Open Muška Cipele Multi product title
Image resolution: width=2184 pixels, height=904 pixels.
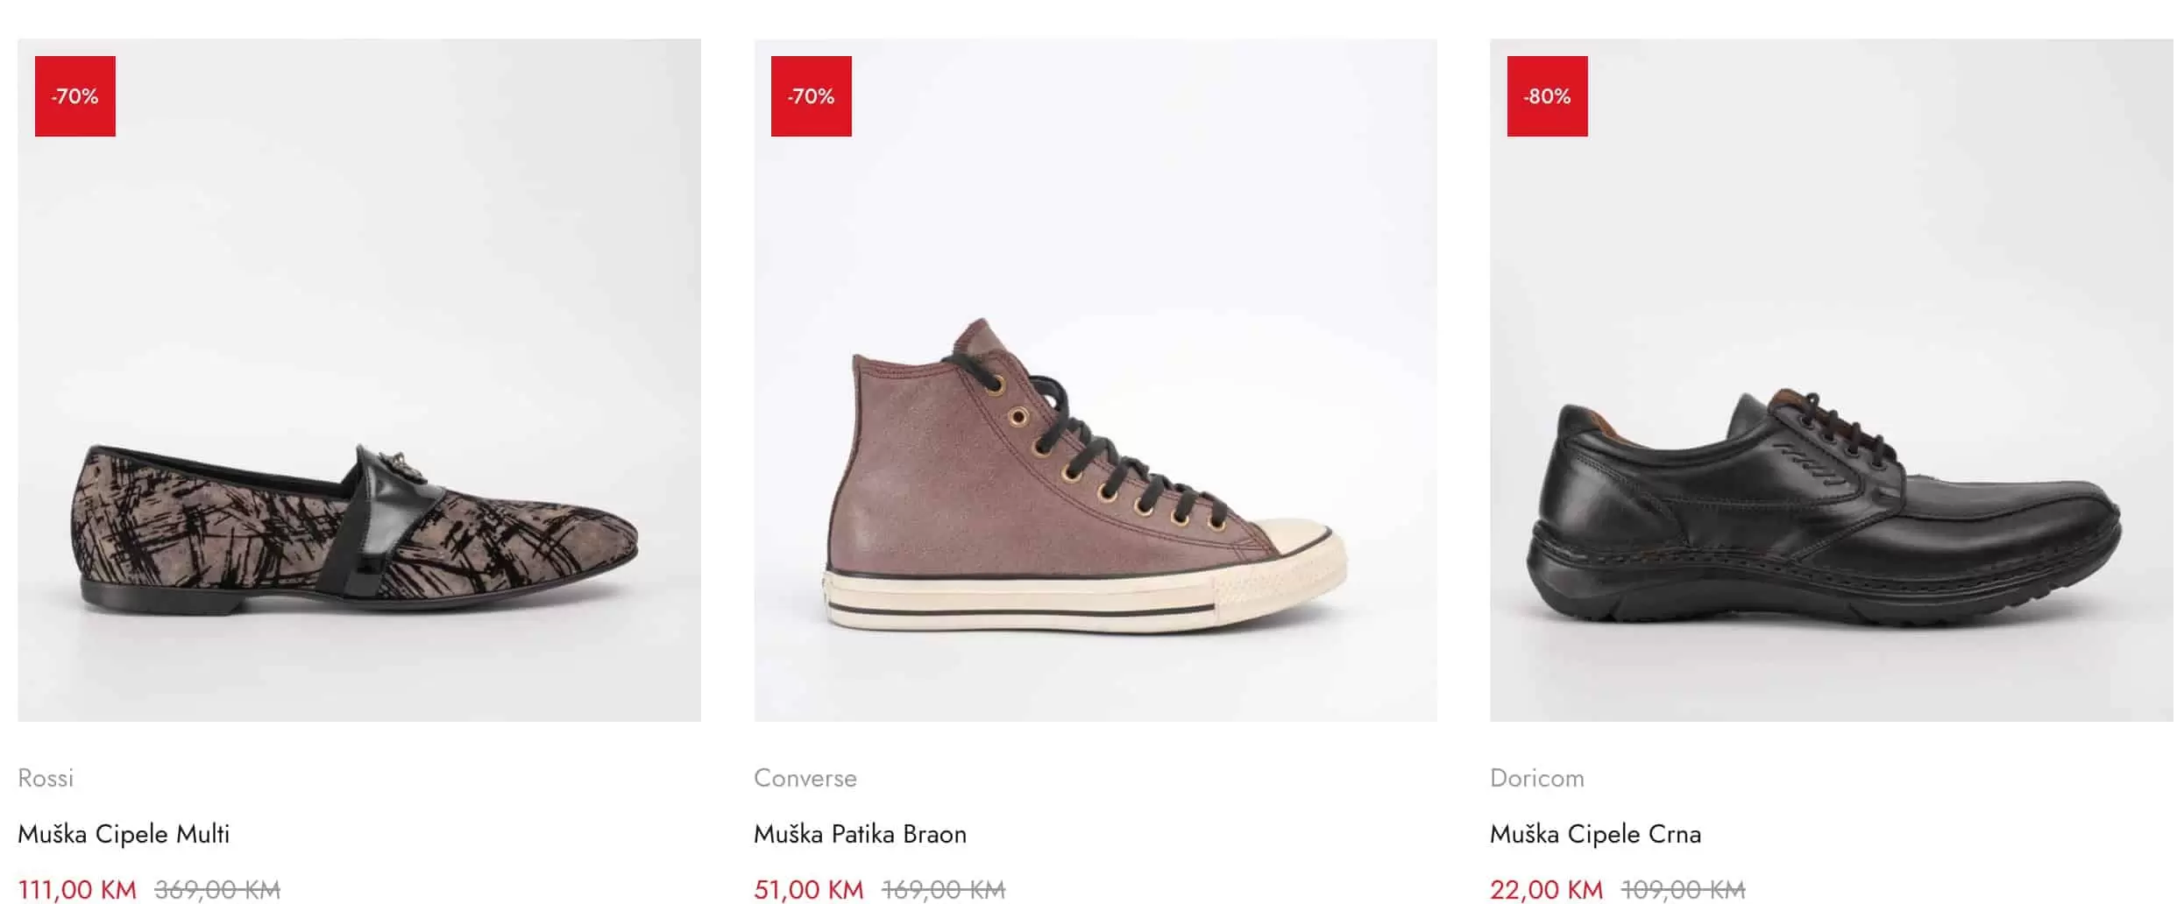point(124,834)
